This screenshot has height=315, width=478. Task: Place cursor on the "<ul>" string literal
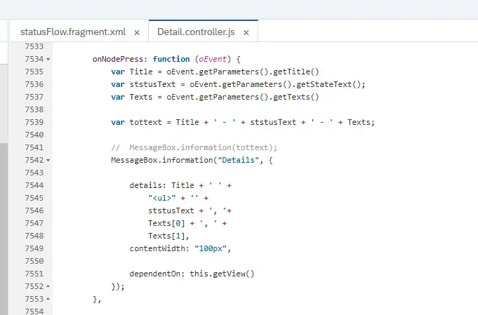tap(161, 198)
